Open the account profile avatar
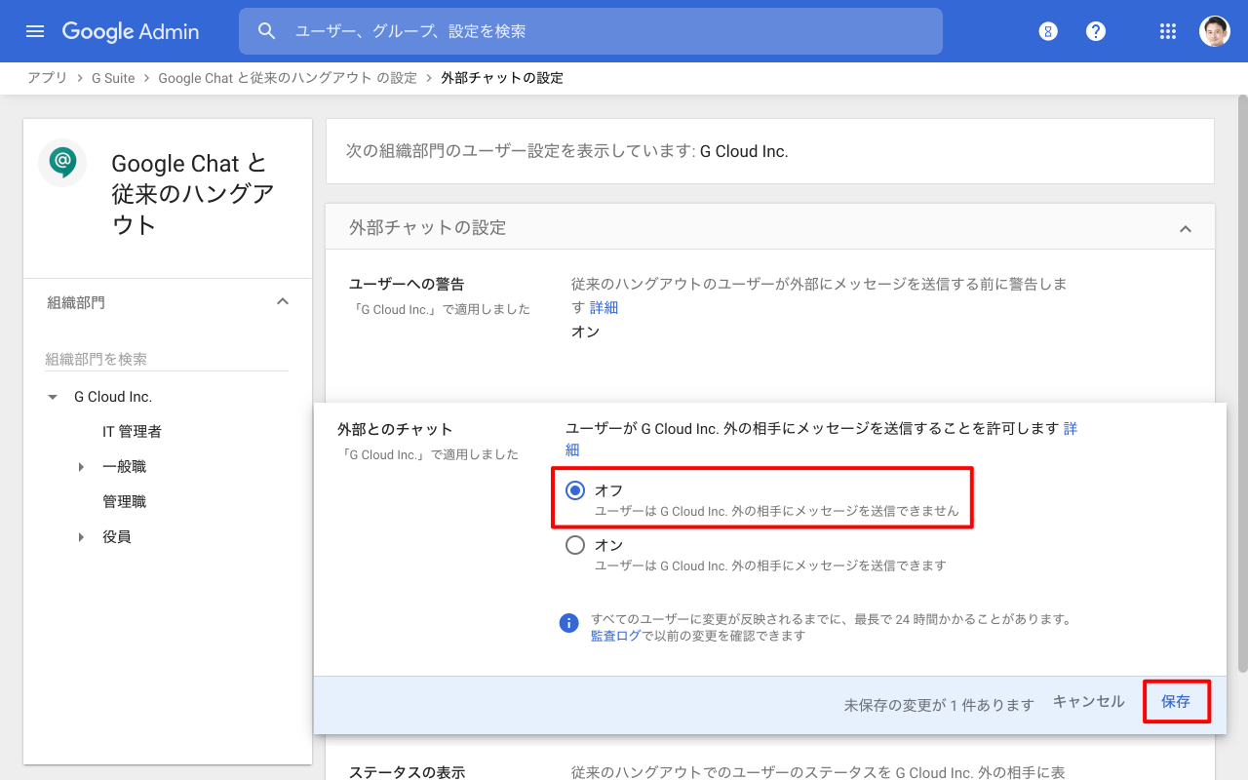 point(1215,31)
